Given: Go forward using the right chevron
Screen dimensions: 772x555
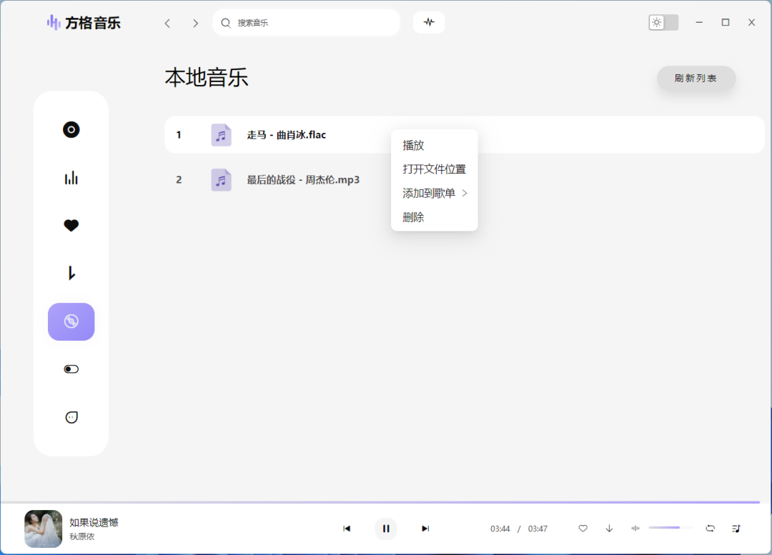Looking at the screenshot, I should pyautogui.click(x=195, y=23).
